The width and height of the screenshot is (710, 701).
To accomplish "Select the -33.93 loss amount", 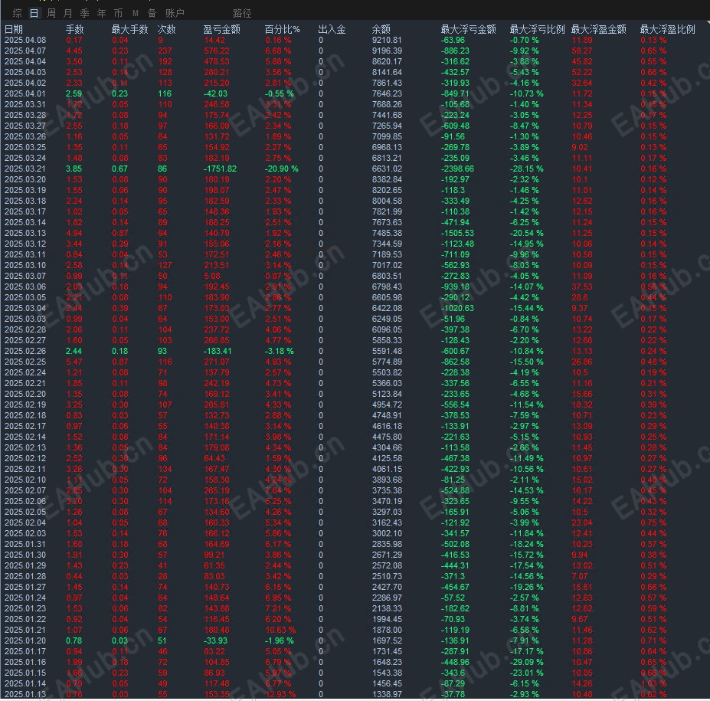I will tap(215, 640).
